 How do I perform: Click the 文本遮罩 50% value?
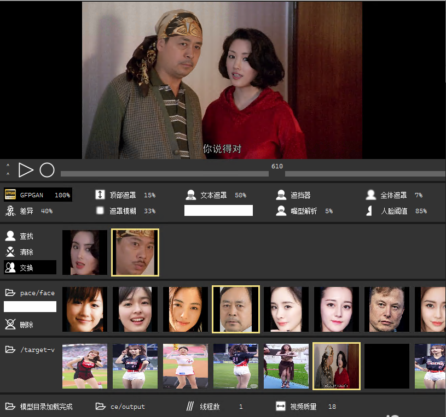[240, 195]
